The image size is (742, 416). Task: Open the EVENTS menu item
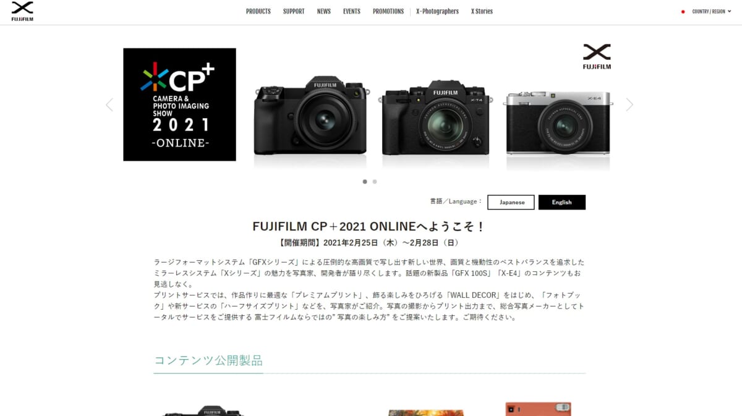tap(352, 12)
